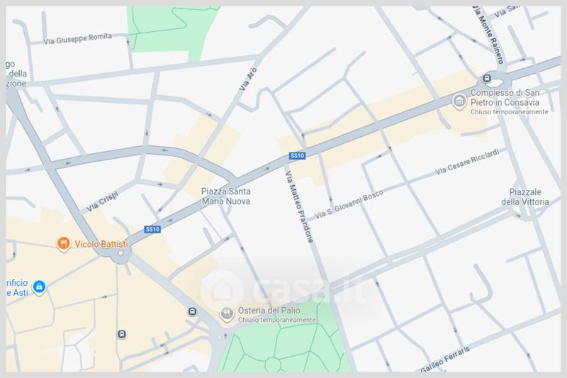The width and height of the screenshot is (567, 378).
Task: Open the Osteria del Palio restaurant marker
Action: 227,314
